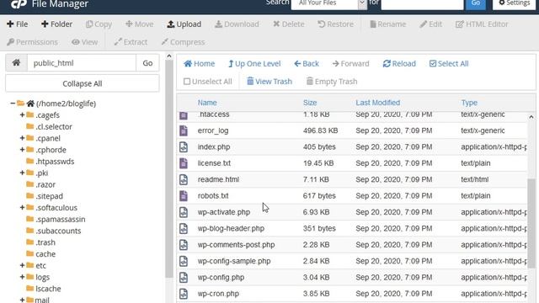This screenshot has width=539, height=303.
Task: Click the Copy toolbar button
Action: (x=99, y=24)
